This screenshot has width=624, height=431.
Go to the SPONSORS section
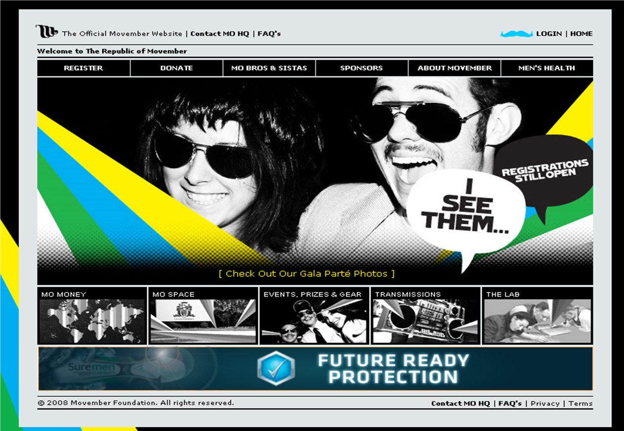pyautogui.click(x=362, y=68)
